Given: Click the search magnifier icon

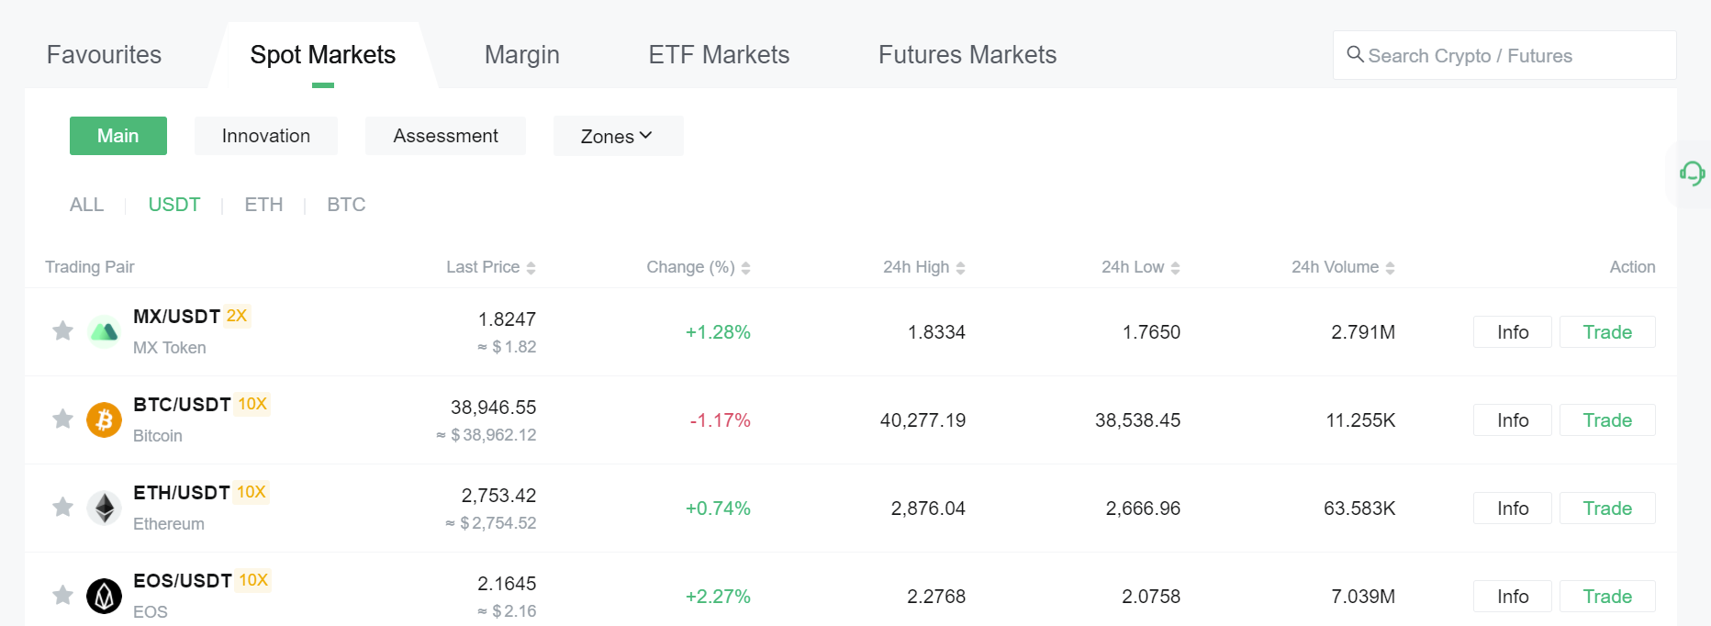Looking at the screenshot, I should coord(1355,55).
